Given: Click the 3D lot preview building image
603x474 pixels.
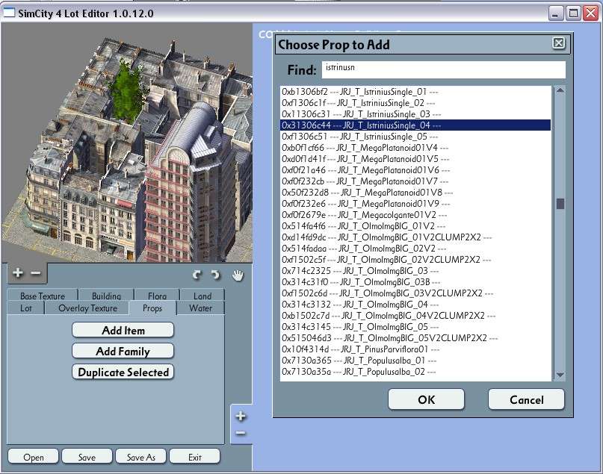Looking at the screenshot, I should (127, 143).
